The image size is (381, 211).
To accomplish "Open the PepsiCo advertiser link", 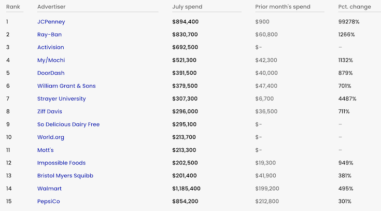I will [x=48, y=201].
